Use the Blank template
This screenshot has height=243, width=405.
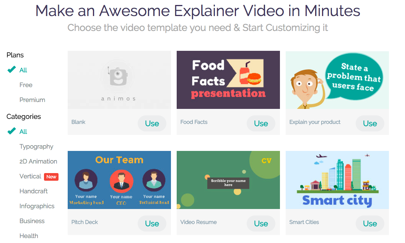[152, 123]
